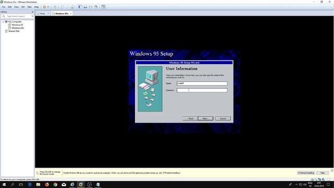Open the View menu
The width and height of the screenshot is (334, 188).
(16, 7)
